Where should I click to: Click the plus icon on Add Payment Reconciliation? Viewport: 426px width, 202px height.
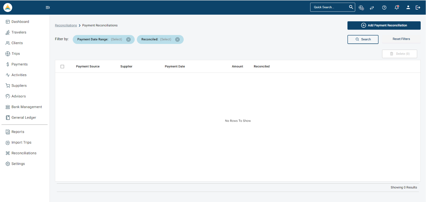click(363, 25)
